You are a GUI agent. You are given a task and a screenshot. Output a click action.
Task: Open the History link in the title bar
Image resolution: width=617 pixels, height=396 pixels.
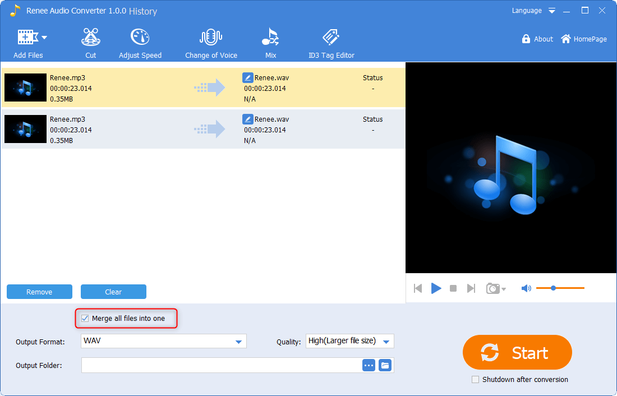(x=143, y=11)
